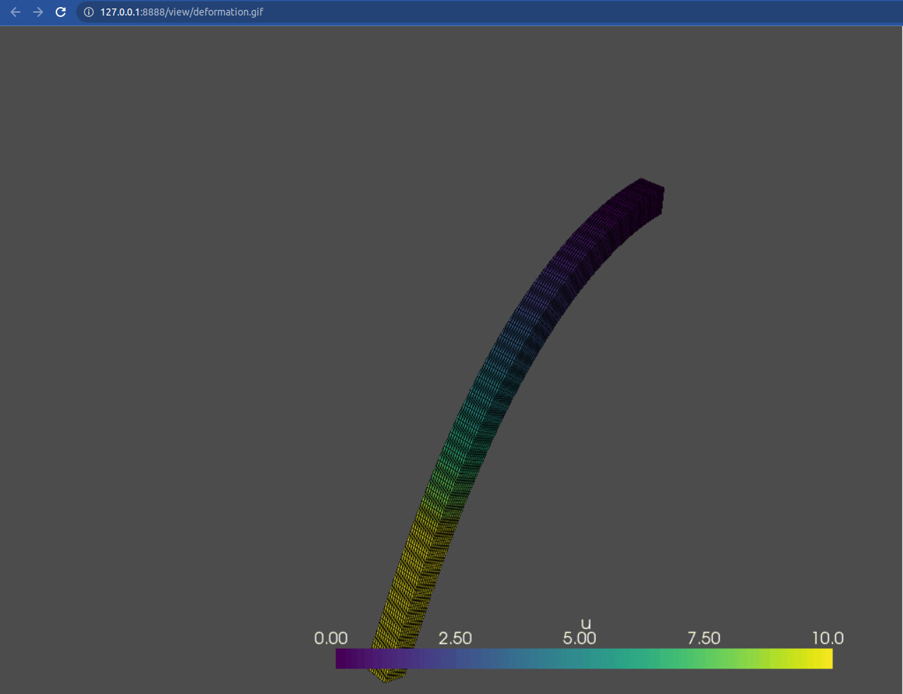Click the 'u' legend title

click(586, 624)
